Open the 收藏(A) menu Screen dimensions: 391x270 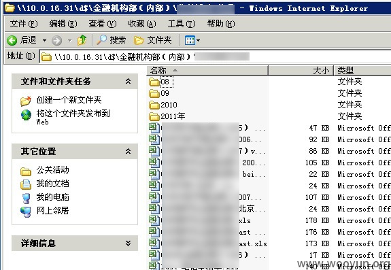pos(142,24)
